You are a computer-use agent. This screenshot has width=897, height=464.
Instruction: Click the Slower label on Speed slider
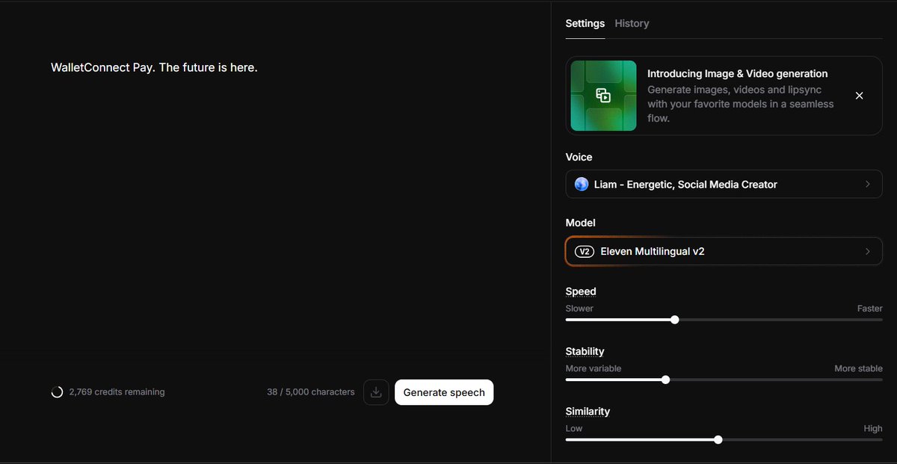(579, 309)
